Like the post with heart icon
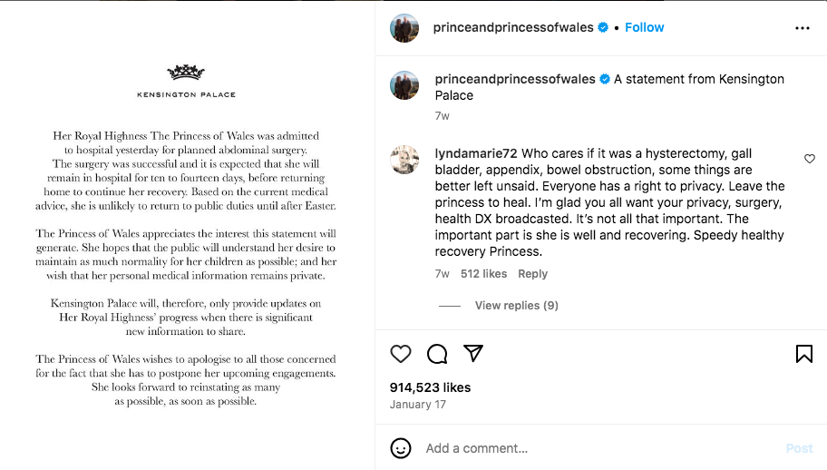Viewport: 827px width, 470px height. [401, 354]
